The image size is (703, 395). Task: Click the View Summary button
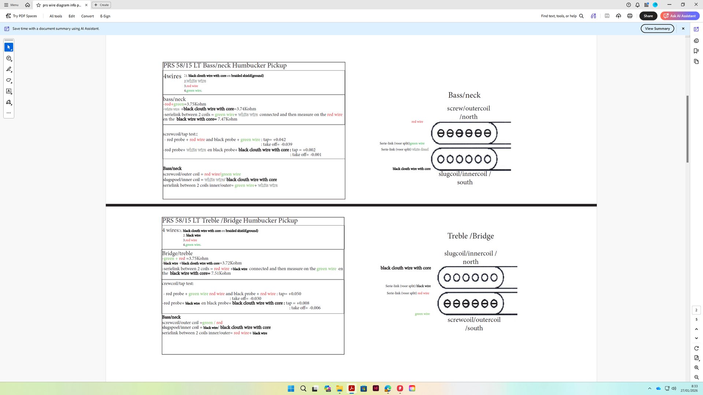[x=657, y=29]
